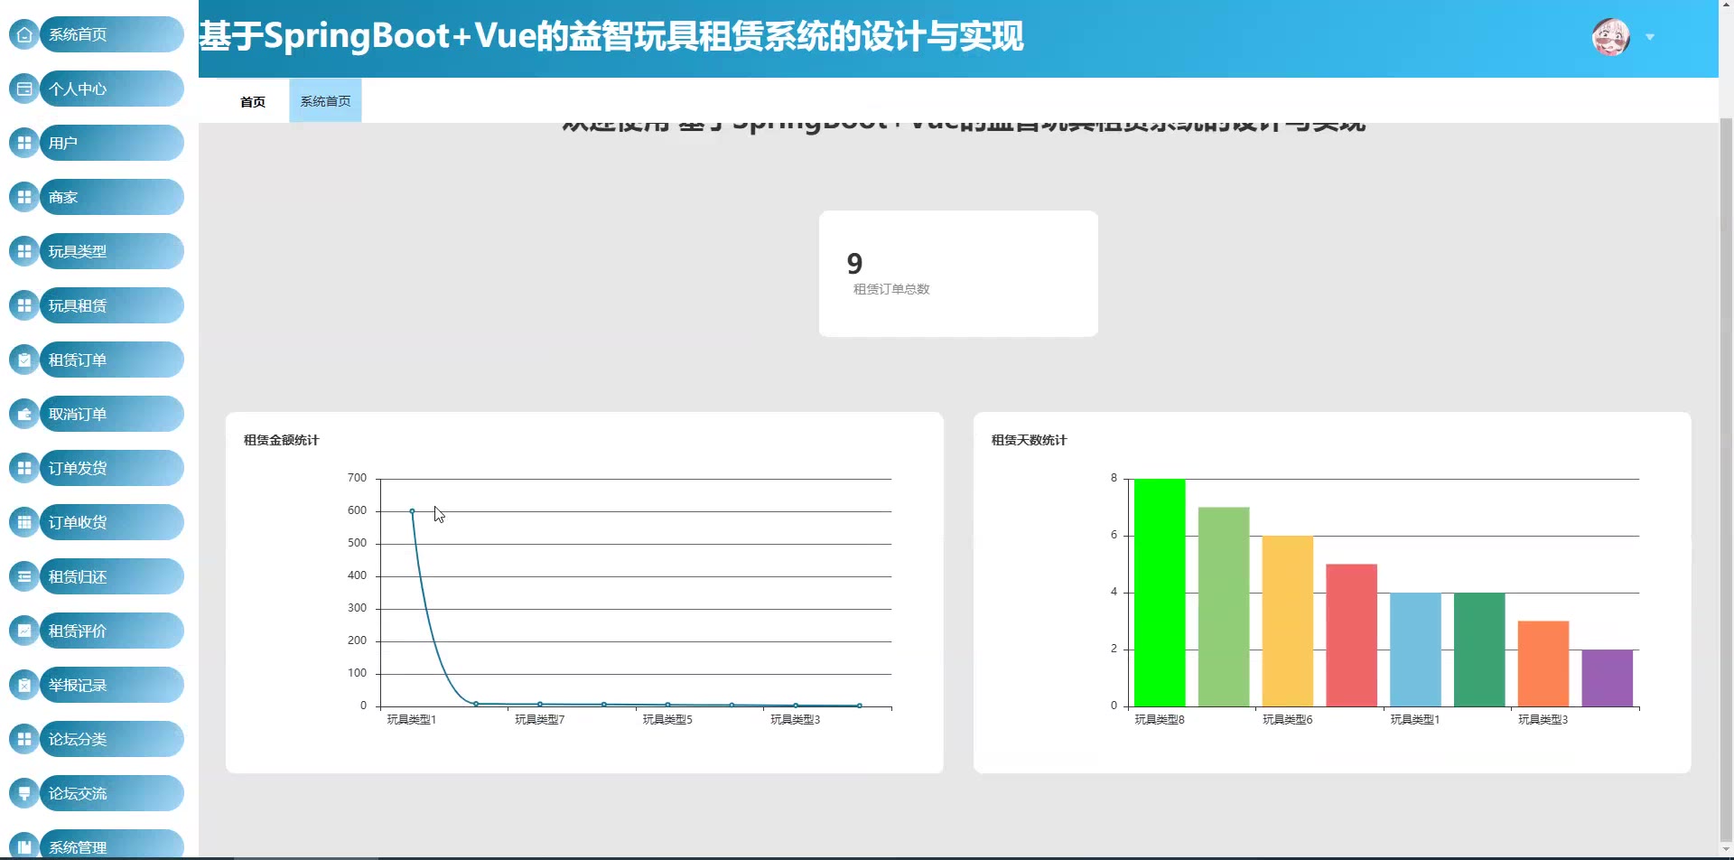Viewport: 1734px width, 860px height.
Task: Select 论坛分类 in the sidebar
Action: coord(112,739)
